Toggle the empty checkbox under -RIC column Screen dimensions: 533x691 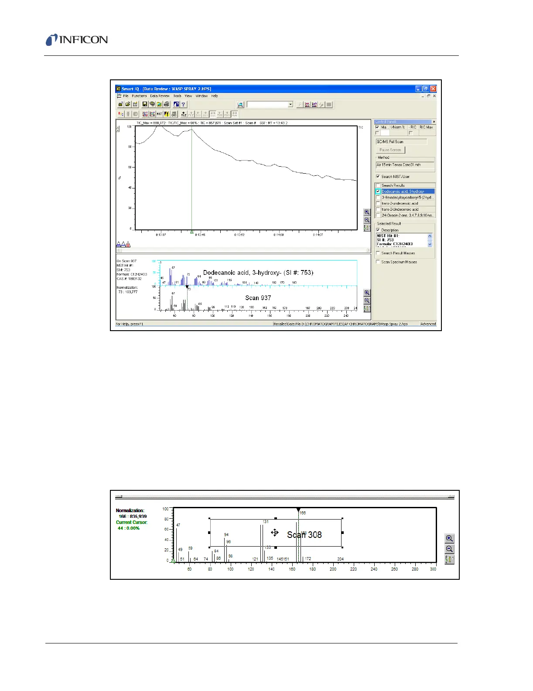(x=411, y=133)
